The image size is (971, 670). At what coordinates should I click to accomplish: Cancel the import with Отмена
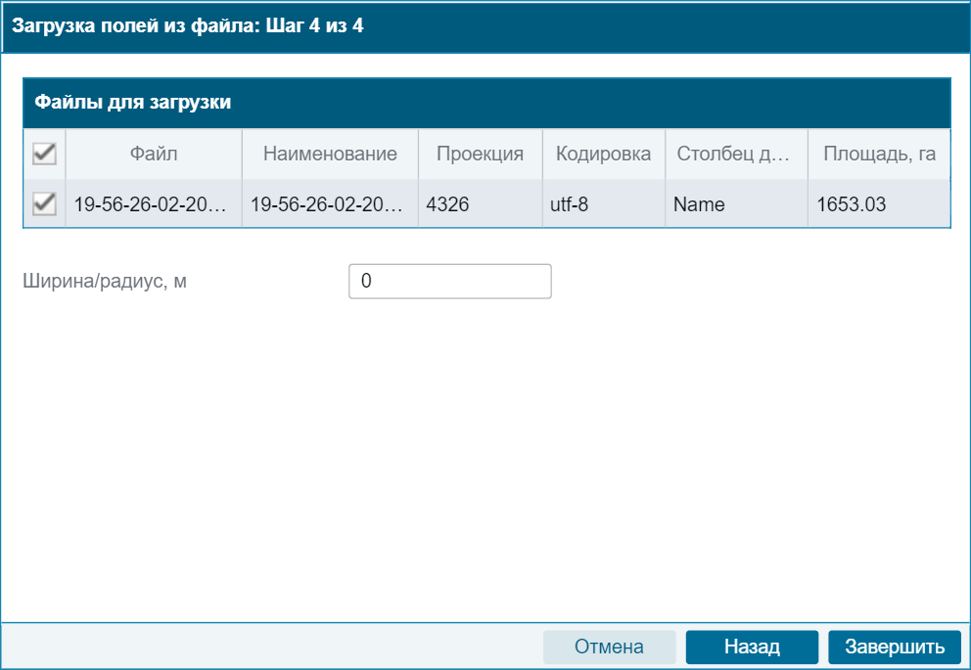[x=610, y=647]
